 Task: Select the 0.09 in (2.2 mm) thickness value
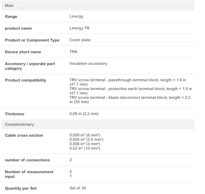coord(84,114)
